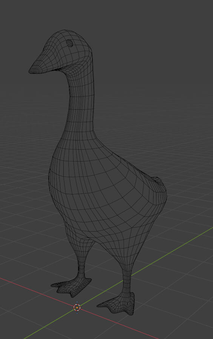Screen dimensions: 213x339
Task: Click the 3D cursor at the origin
Action: [77, 307]
